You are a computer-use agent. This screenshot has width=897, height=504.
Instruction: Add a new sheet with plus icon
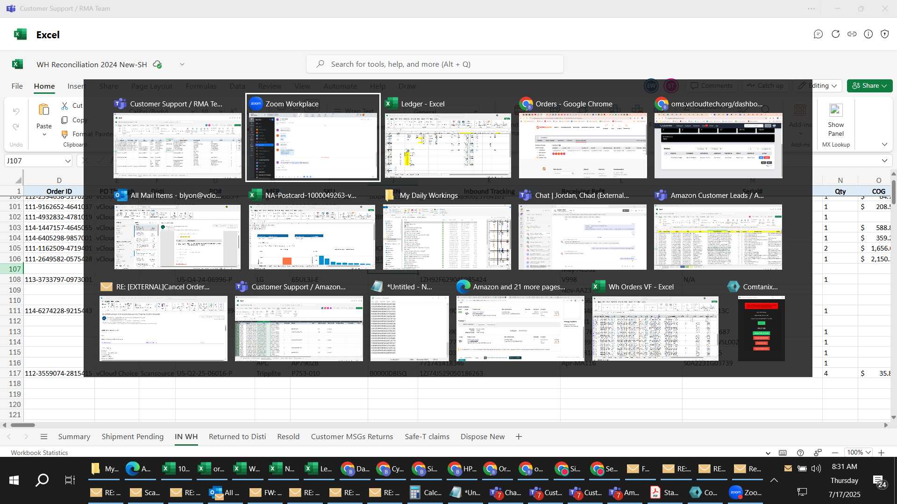[519, 437]
